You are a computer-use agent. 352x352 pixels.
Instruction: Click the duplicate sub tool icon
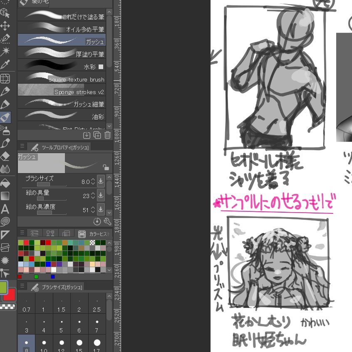click(x=97, y=135)
